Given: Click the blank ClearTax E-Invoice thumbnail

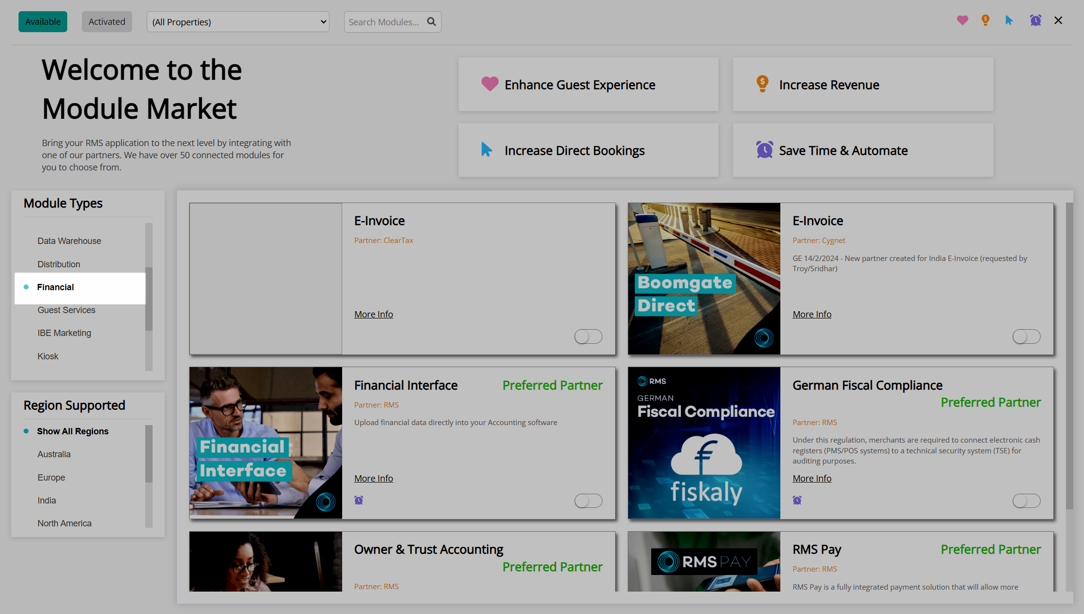Looking at the screenshot, I should pos(266,279).
